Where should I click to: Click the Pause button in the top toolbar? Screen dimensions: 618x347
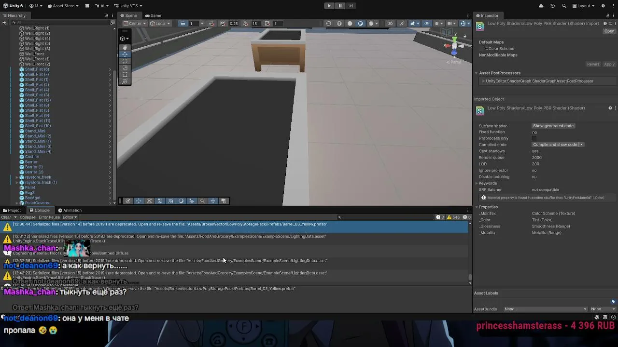(340, 6)
